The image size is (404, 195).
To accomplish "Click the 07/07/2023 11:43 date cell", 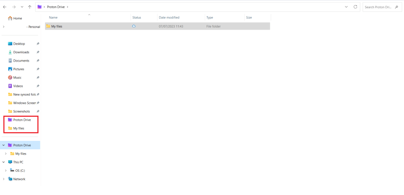I will (171, 26).
